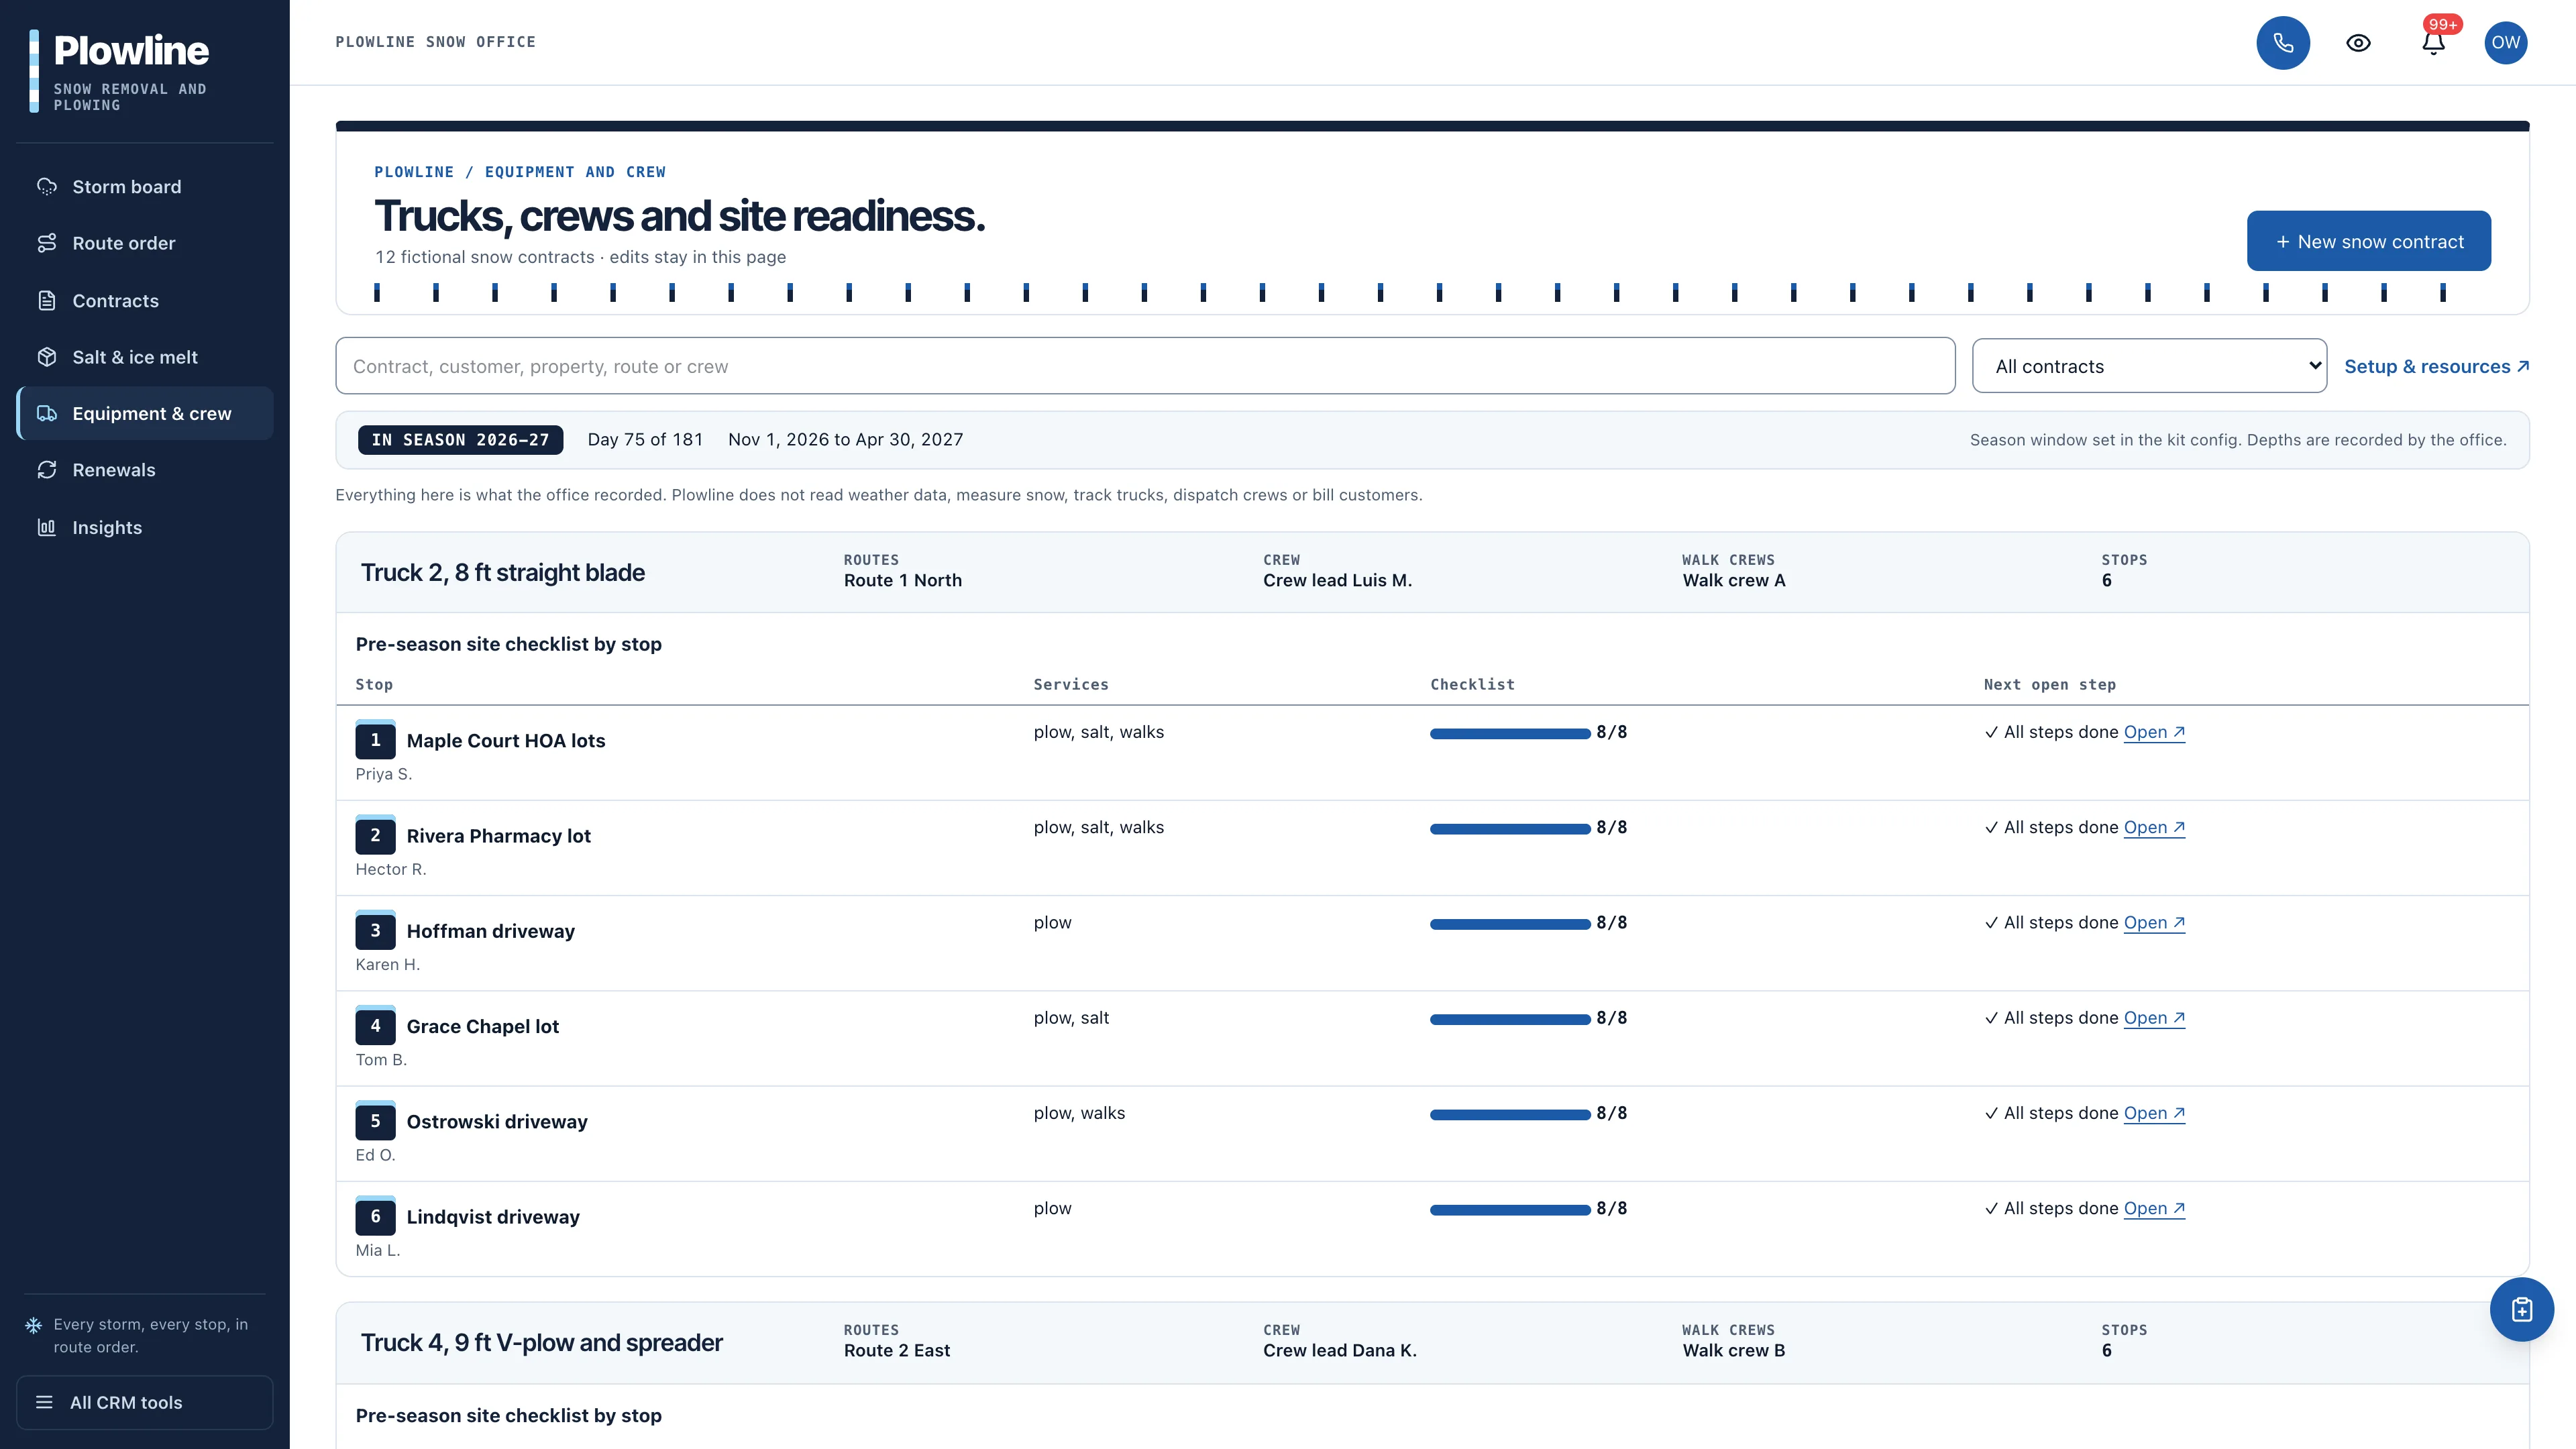The width and height of the screenshot is (2576, 1449).
Task: Open Ostrowski driveway checklist link
Action: (2154, 1113)
